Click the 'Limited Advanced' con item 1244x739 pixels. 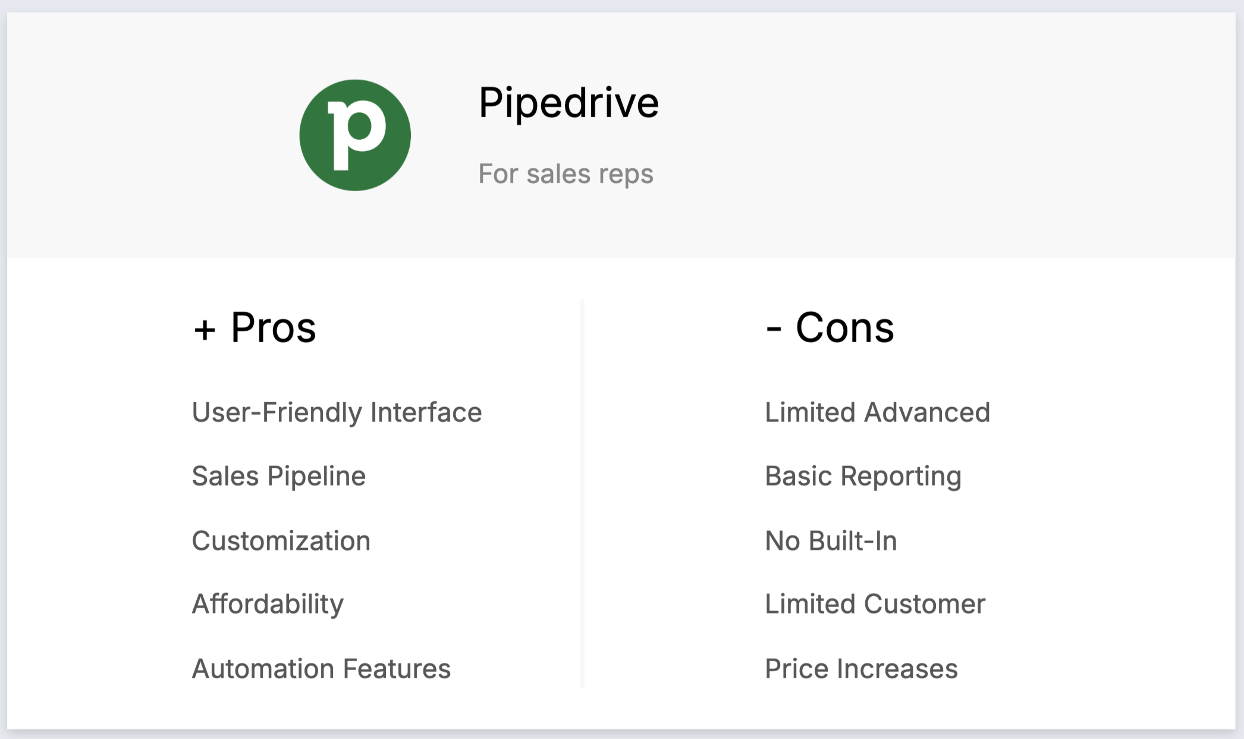point(877,412)
